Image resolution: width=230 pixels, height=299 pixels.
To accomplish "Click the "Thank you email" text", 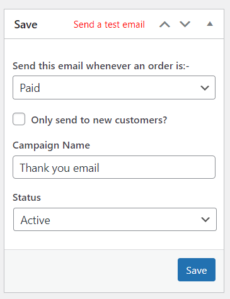I will 59,168.
